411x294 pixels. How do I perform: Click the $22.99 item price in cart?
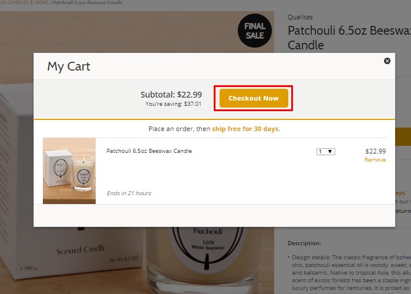pyautogui.click(x=375, y=151)
